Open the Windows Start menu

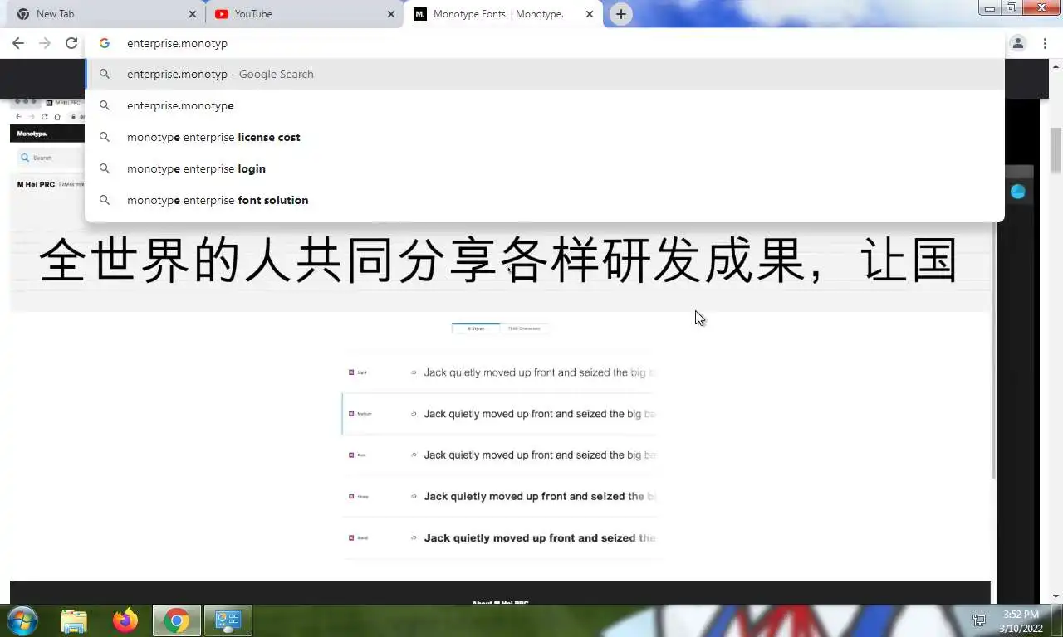pyautogui.click(x=22, y=620)
